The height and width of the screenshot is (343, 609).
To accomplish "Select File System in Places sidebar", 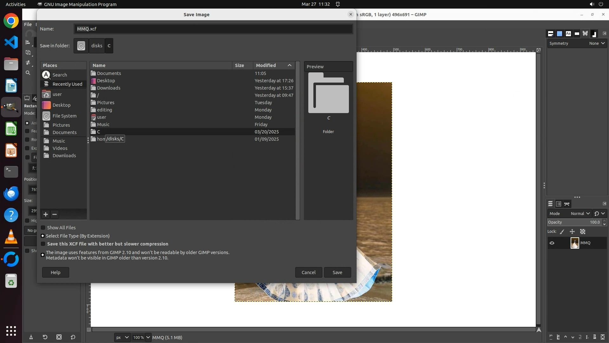I will pos(64,116).
